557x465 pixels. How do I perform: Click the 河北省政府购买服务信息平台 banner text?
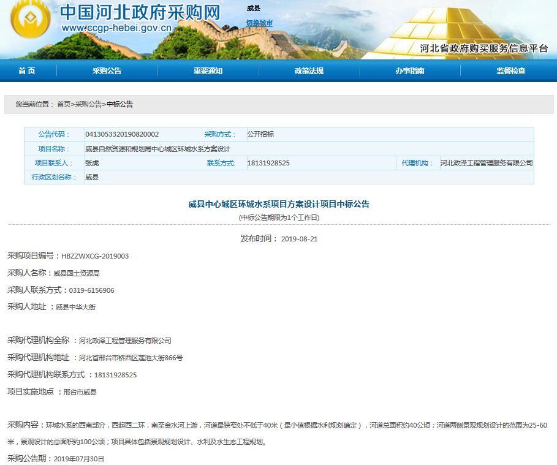483,49
